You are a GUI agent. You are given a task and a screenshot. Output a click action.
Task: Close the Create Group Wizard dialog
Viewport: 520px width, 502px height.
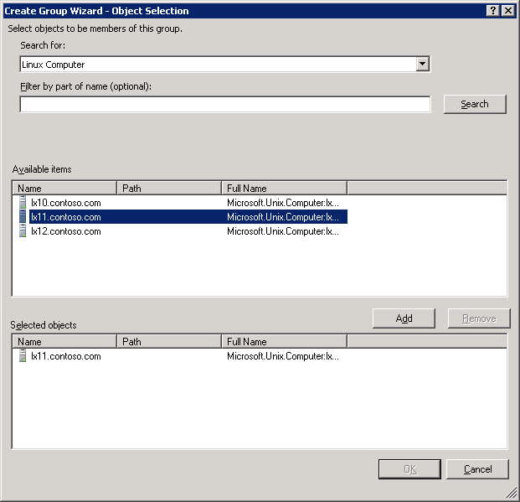[x=507, y=10]
